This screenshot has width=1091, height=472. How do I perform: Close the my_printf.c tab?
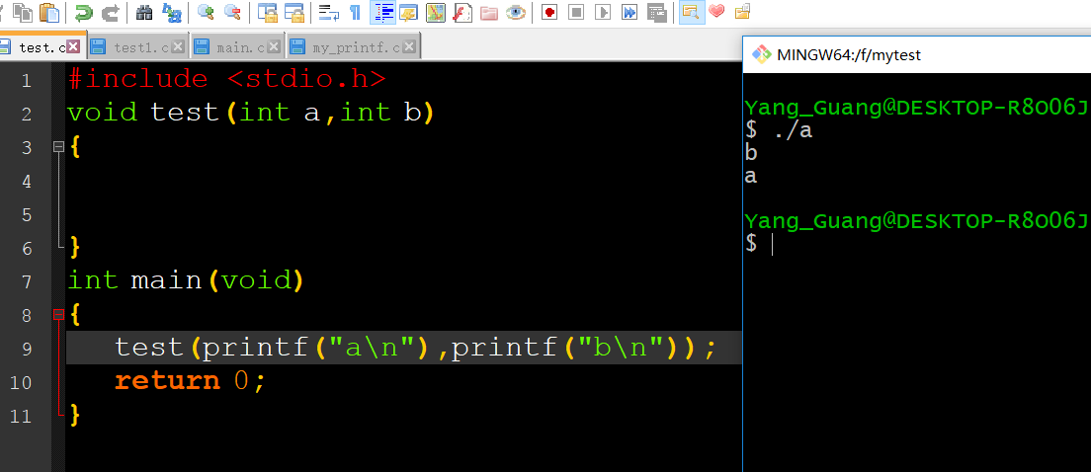[x=410, y=46]
